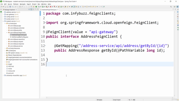Click the Save toolbar icon

point(5,7)
